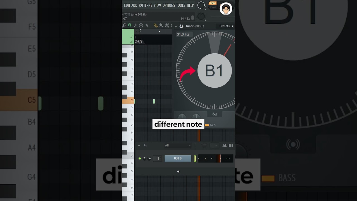This screenshot has height=201, width=357.
Task: Click the Presets previous arrow
Action: [x=233, y=26]
